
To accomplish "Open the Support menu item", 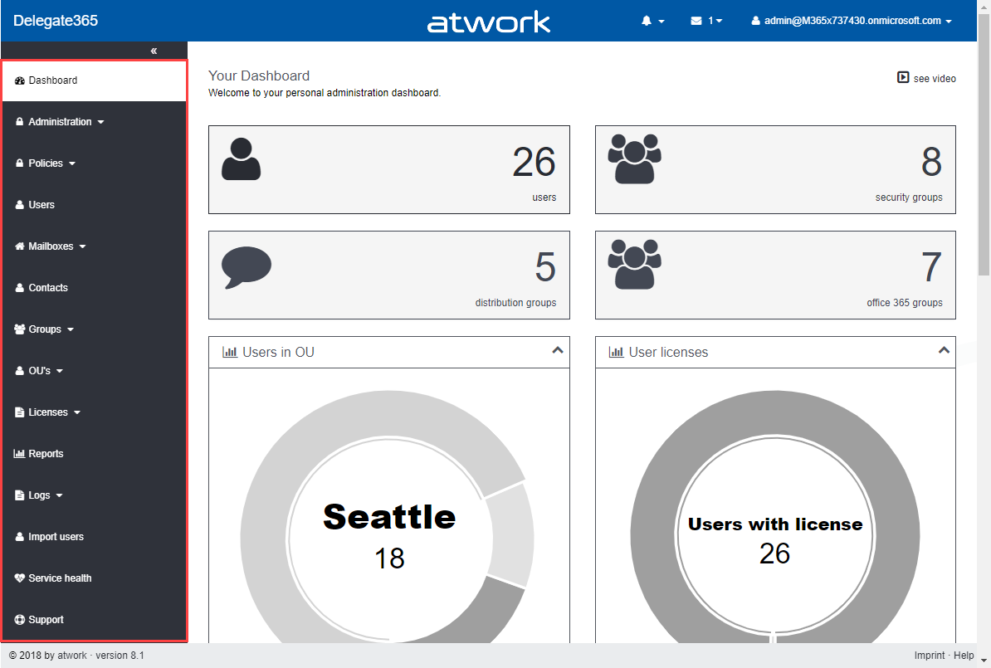I will click(x=94, y=619).
